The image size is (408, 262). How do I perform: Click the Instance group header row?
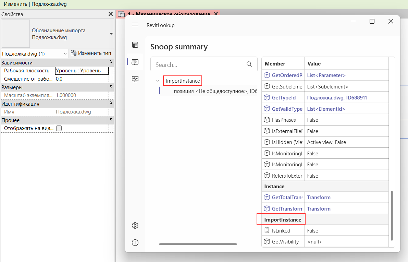pyautogui.click(x=325, y=187)
